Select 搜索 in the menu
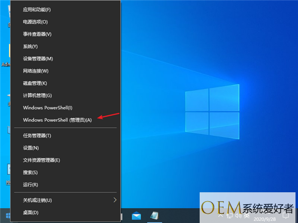The image size is (298, 223). coord(30,172)
